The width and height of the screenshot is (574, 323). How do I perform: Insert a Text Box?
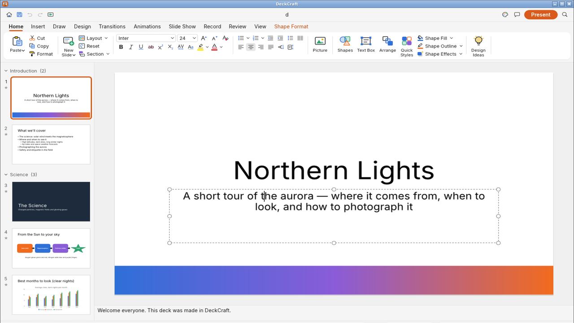(x=366, y=44)
